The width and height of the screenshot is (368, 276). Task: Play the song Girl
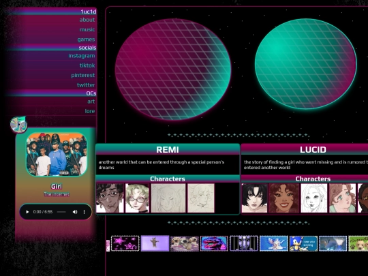(27, 212)
